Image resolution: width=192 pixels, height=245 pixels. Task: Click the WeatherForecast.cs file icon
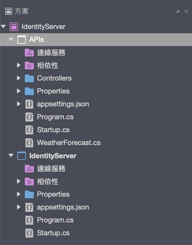(29, 143)
